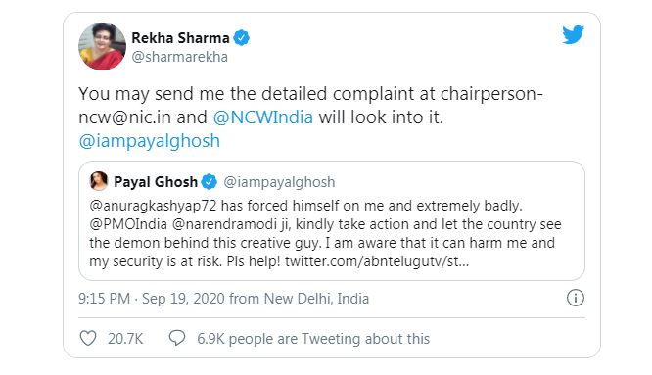
Task: View 6.9K people Tweeting about this
Action: (x=313, y=339)
